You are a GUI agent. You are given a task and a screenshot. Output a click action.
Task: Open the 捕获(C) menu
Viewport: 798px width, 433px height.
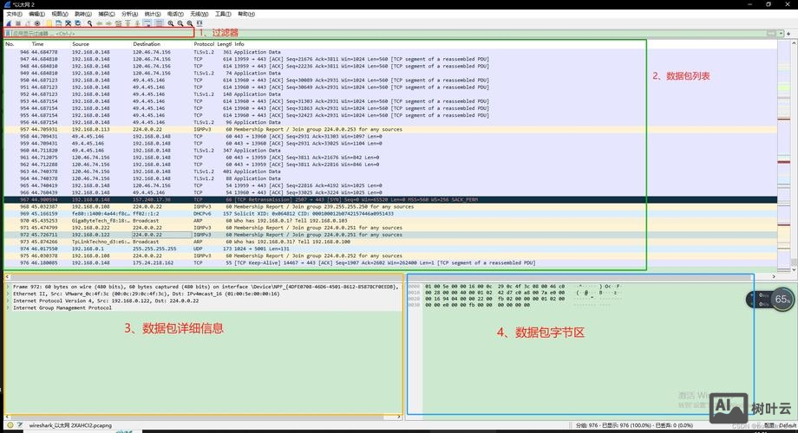[x=107, y=14]
